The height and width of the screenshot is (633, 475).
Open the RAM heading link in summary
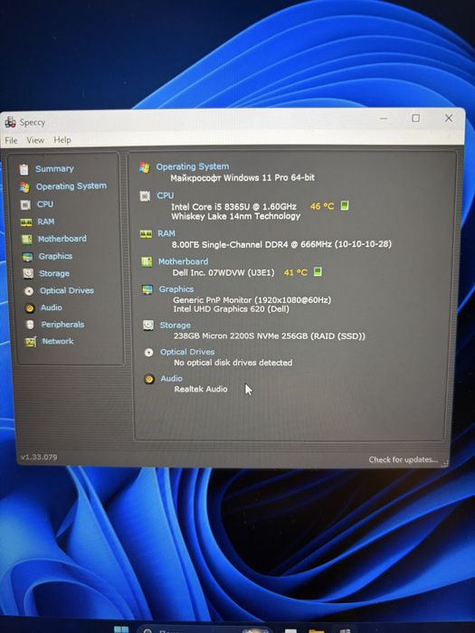[166, 233]
